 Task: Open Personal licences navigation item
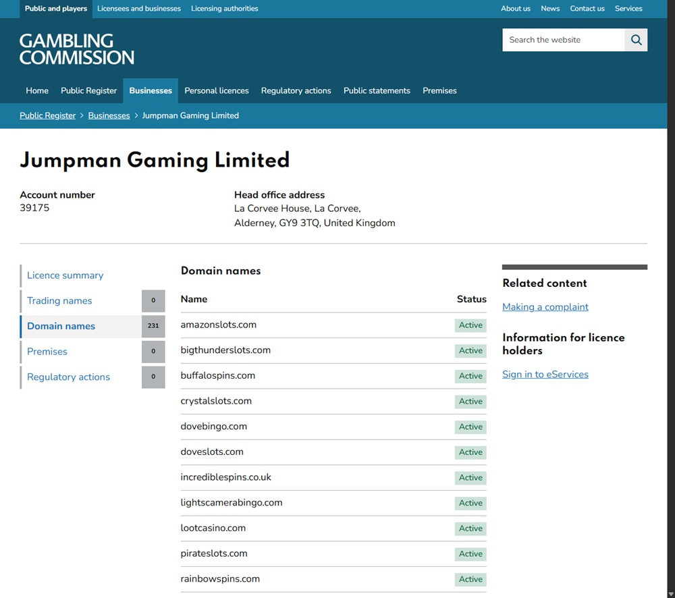click(x=217, y=90)
